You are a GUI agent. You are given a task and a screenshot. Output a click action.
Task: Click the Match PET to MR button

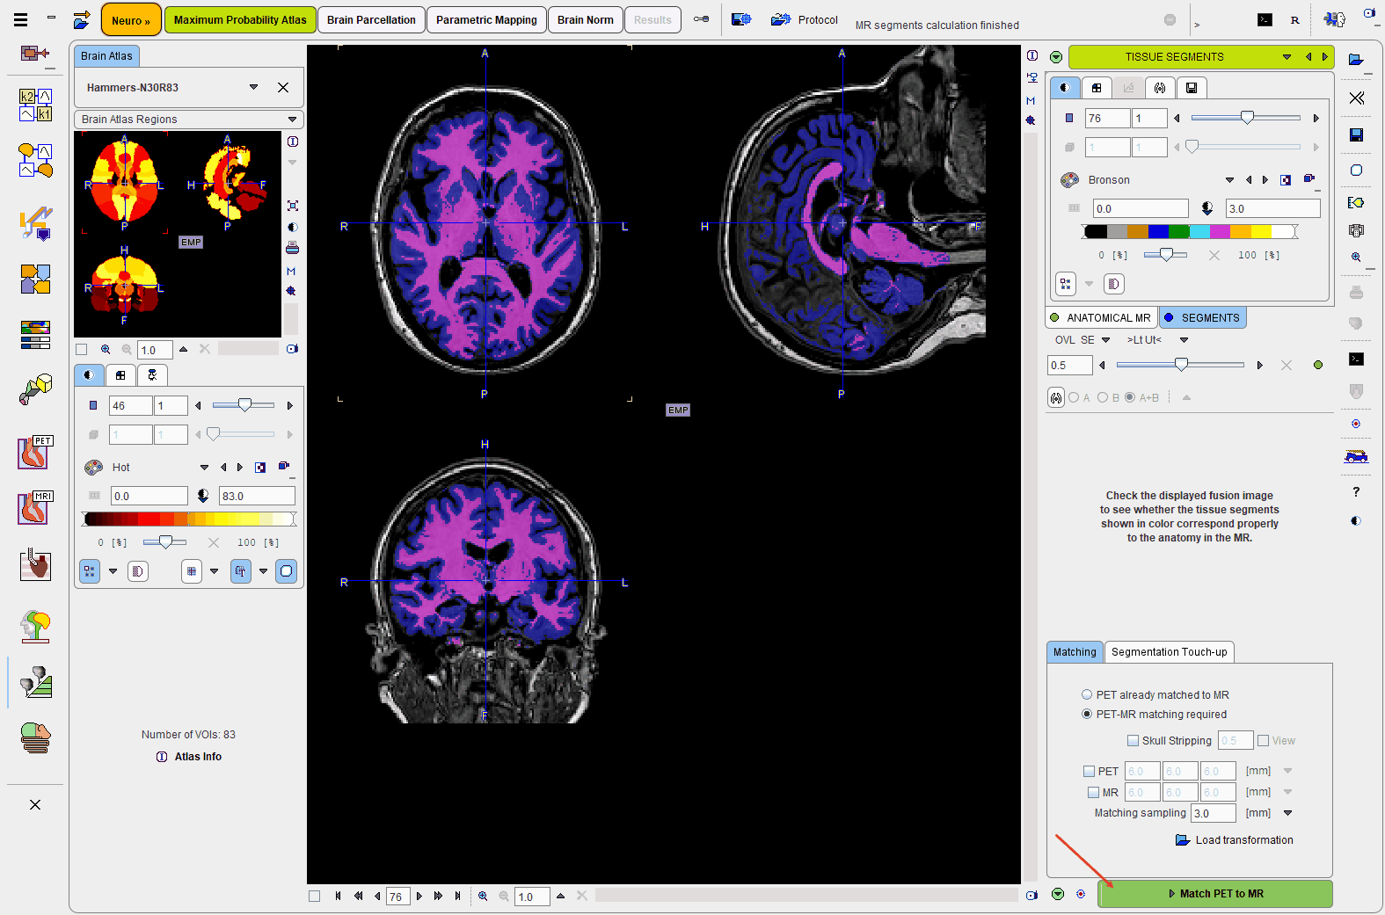pos(1215,893)
